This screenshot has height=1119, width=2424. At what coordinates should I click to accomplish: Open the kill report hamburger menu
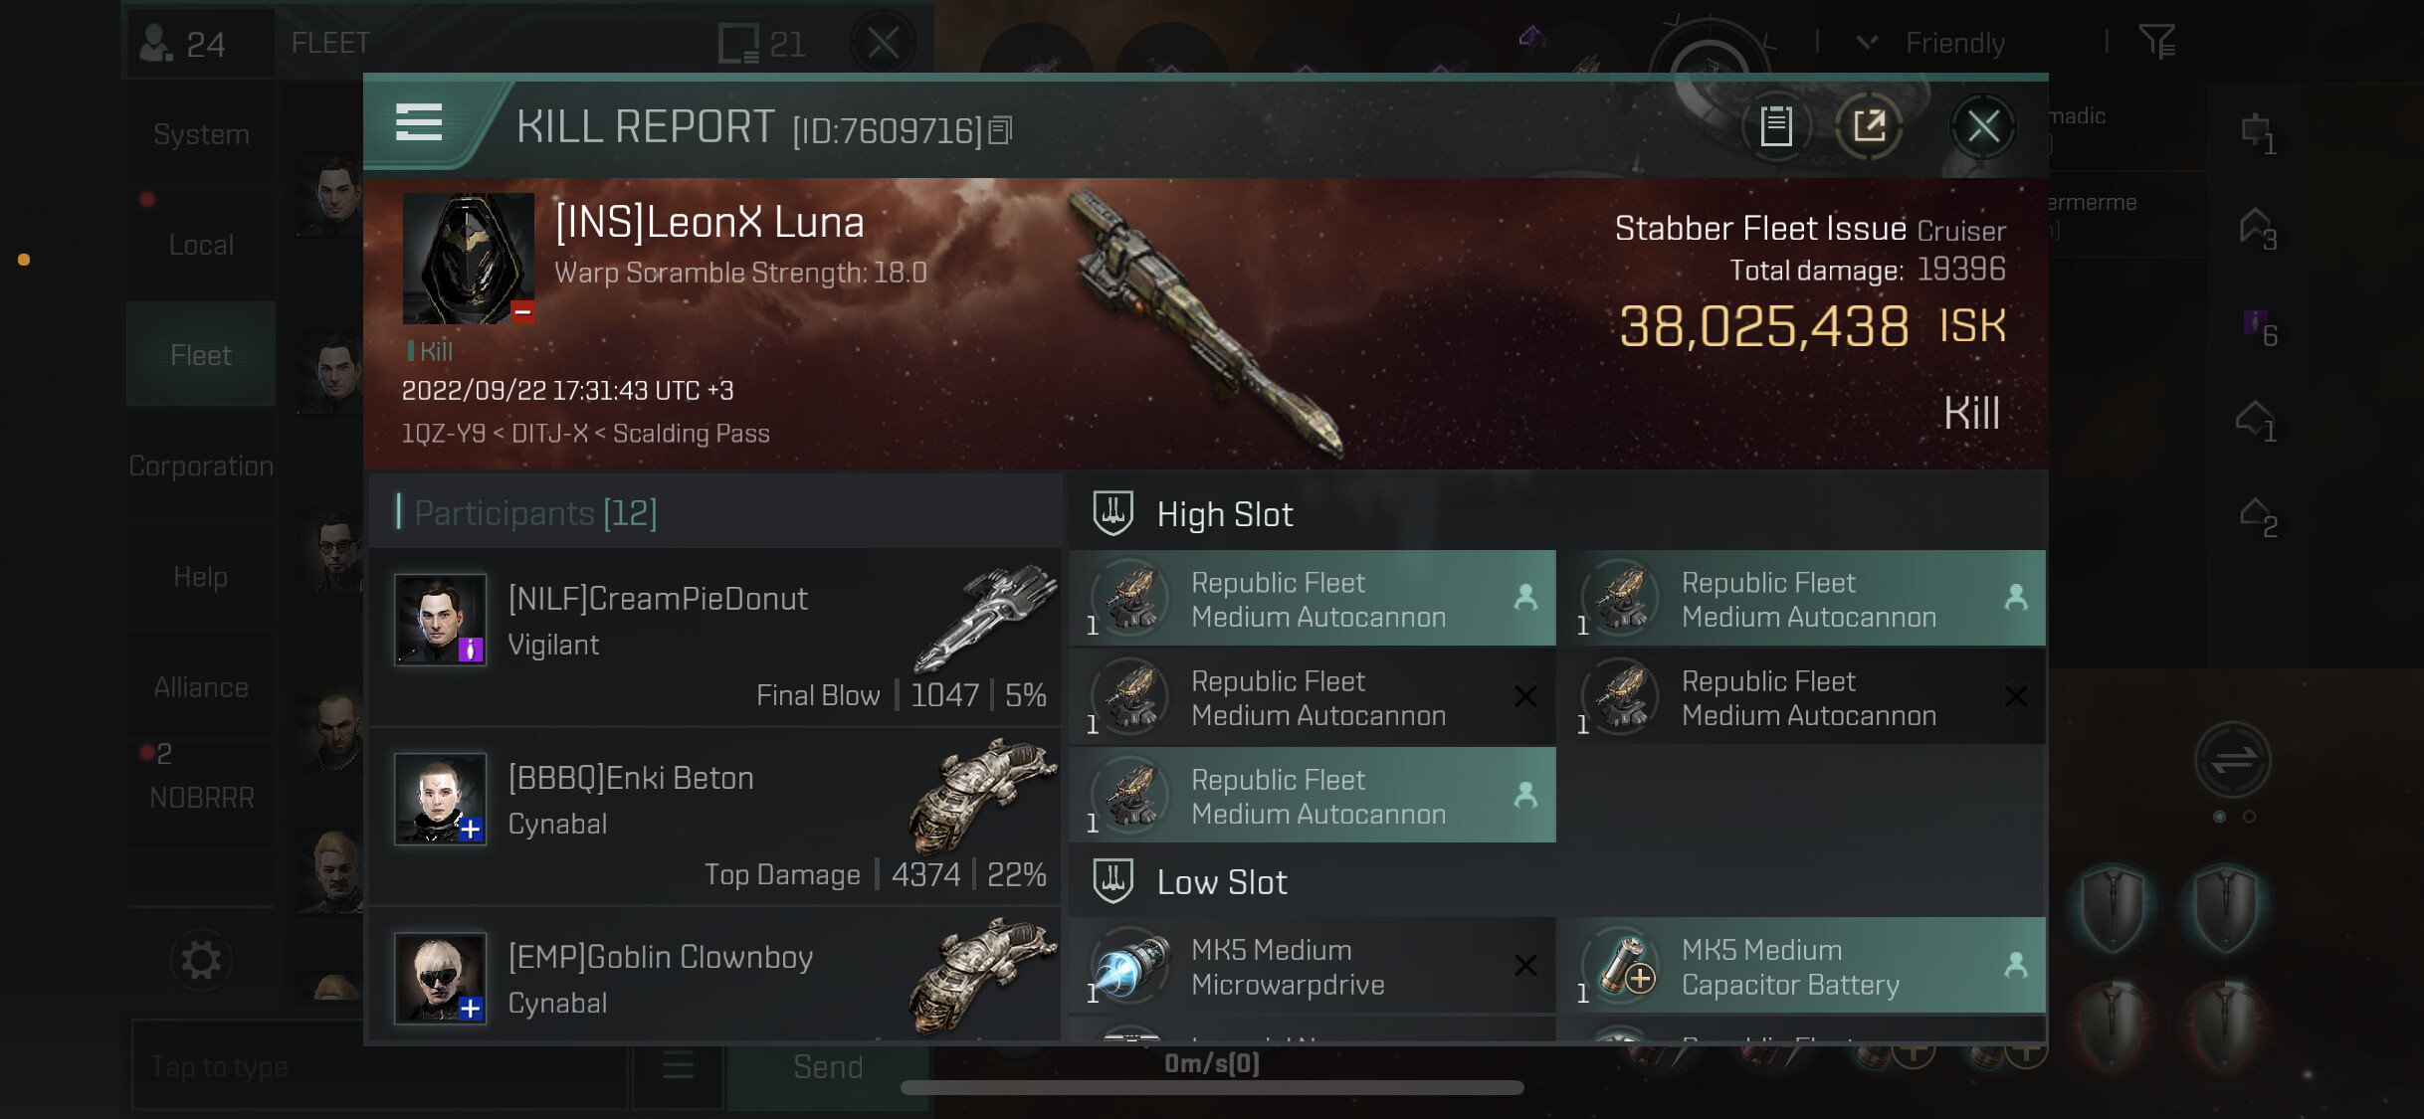point(419,123)
